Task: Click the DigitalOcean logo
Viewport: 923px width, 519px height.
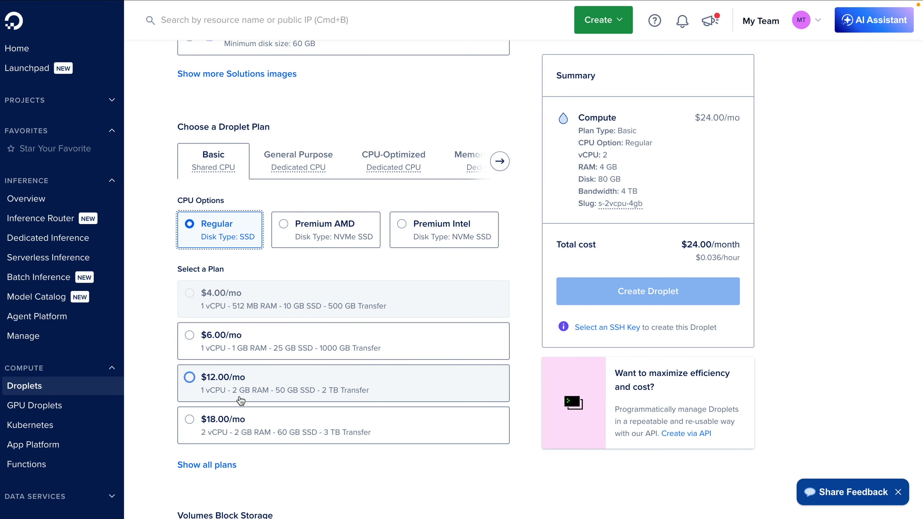Action: point(14,21)
